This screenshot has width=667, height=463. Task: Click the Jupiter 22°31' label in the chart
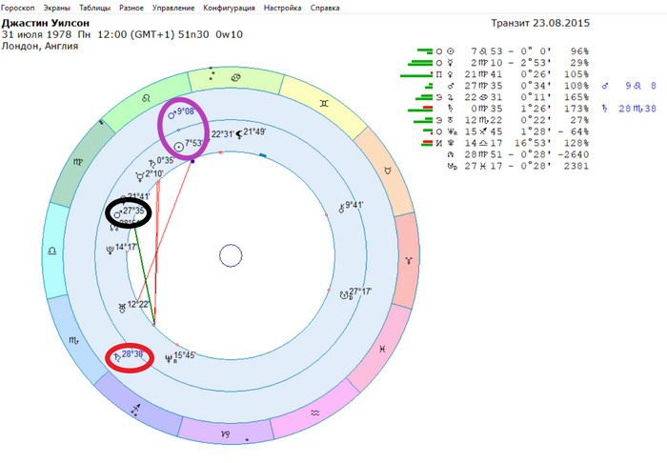pos(222,134)
